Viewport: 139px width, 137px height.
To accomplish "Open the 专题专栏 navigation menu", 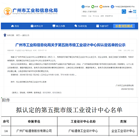I will (104, 26).
